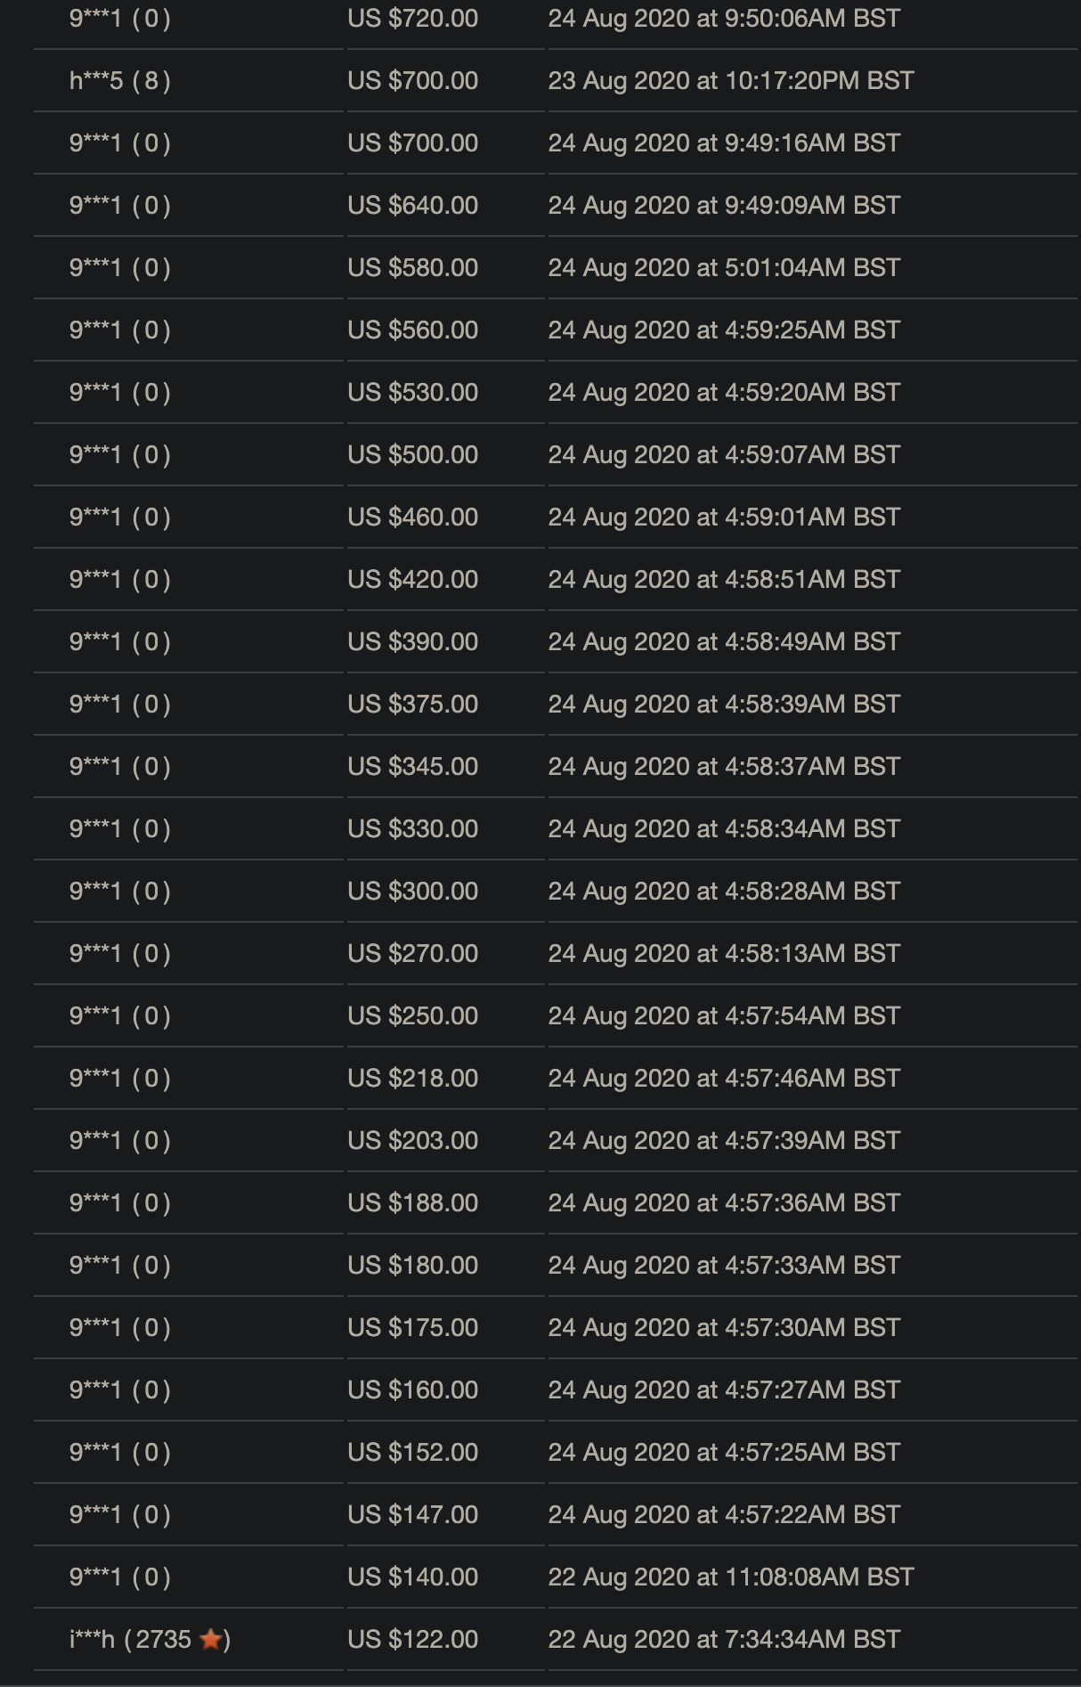Click the US $460.00 bid amount
The height and width of the screenshot is (1687, 1081).
tap(413, 518)
